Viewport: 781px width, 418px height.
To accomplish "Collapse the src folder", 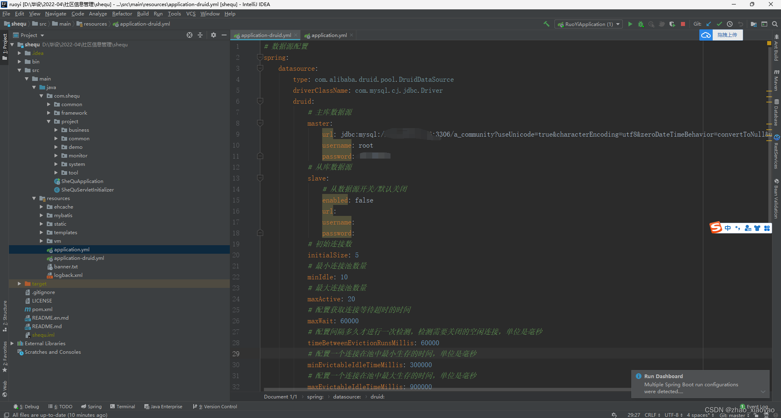I will [x=19, y=70].
